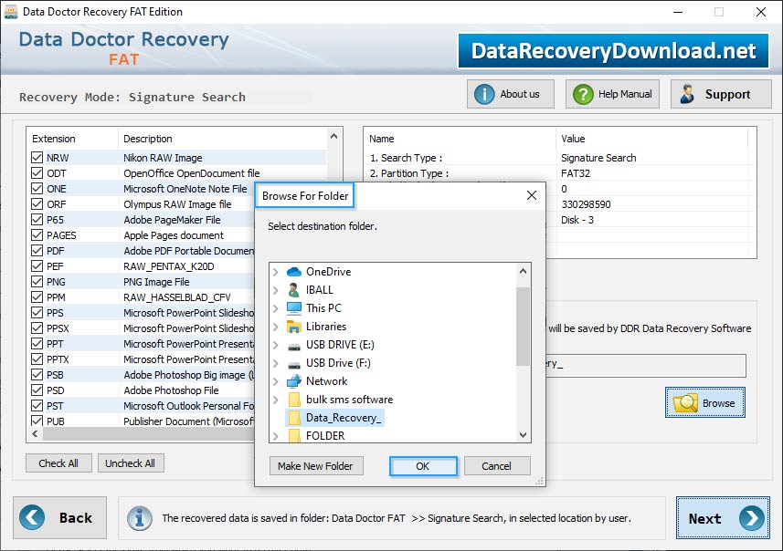783x551 pixels.
Task: Uncheck the ODT extension checkbox
Action: [x=37, y=173]
